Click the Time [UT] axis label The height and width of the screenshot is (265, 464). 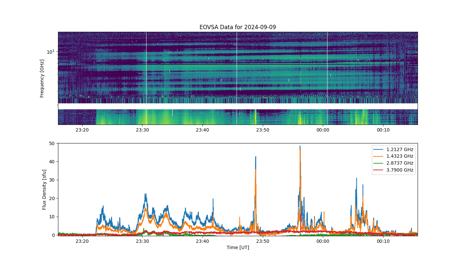pyautogui.click(x=238, y=247)
